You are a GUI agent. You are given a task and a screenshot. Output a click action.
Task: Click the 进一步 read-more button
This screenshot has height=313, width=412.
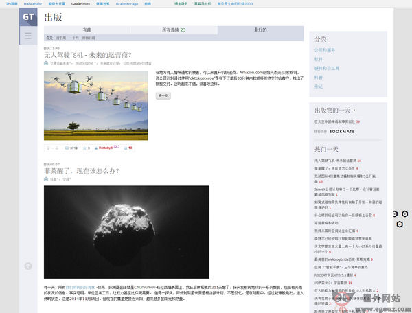tap(163, 96)
